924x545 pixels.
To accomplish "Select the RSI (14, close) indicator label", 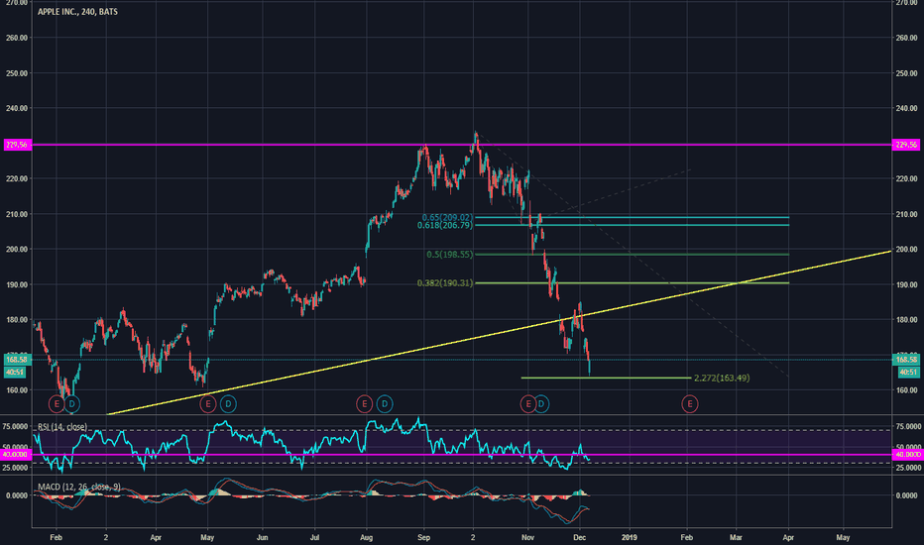I will (x=62, y=426).
